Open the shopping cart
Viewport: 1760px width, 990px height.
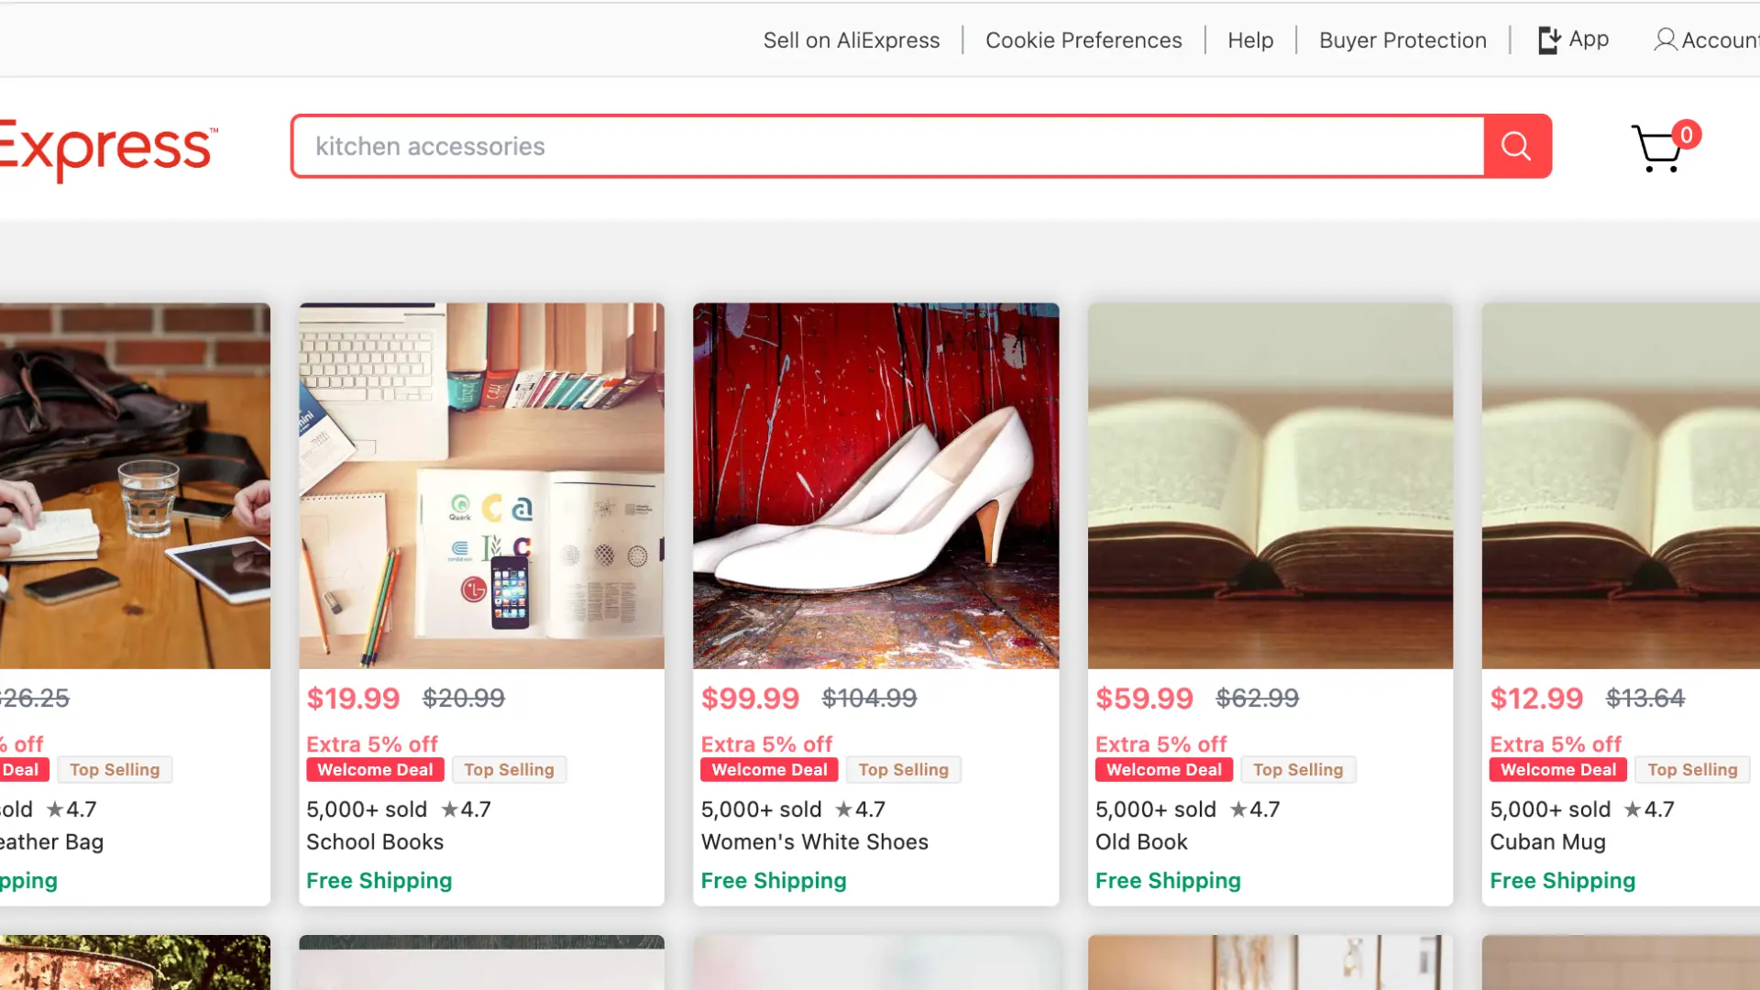(x=1655, y=150)
